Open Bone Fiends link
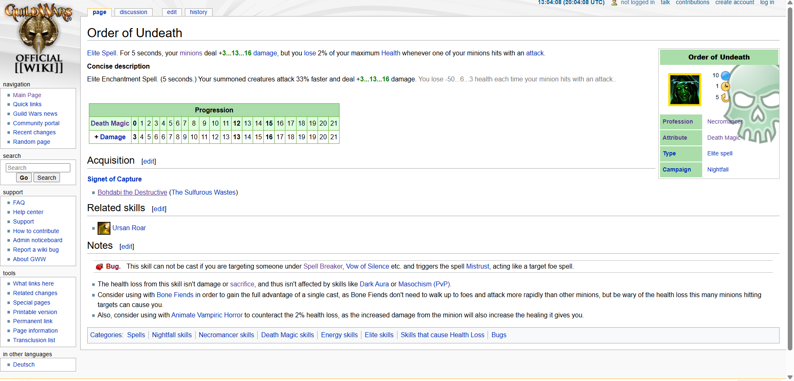 point(175,295)
